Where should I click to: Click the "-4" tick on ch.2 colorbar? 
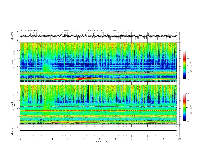[188, 100]
